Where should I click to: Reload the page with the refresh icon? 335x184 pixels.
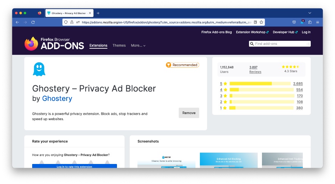33,22
